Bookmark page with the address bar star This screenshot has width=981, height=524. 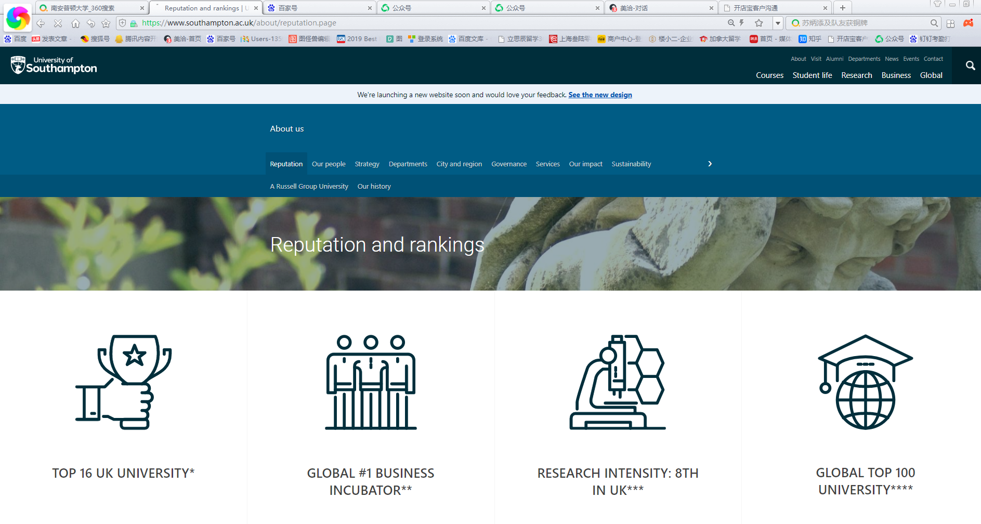(759, 23)
